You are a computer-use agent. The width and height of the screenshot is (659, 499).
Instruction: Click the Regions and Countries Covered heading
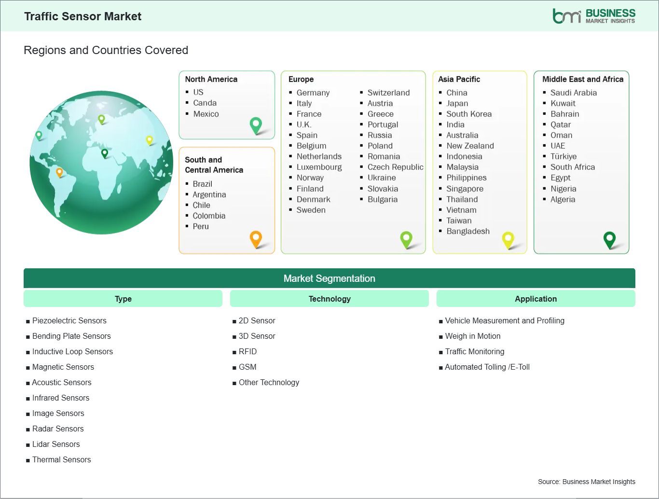tap(106, 50)
